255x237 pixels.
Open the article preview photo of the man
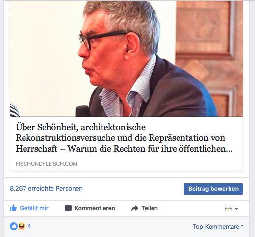tap(127, 59)
